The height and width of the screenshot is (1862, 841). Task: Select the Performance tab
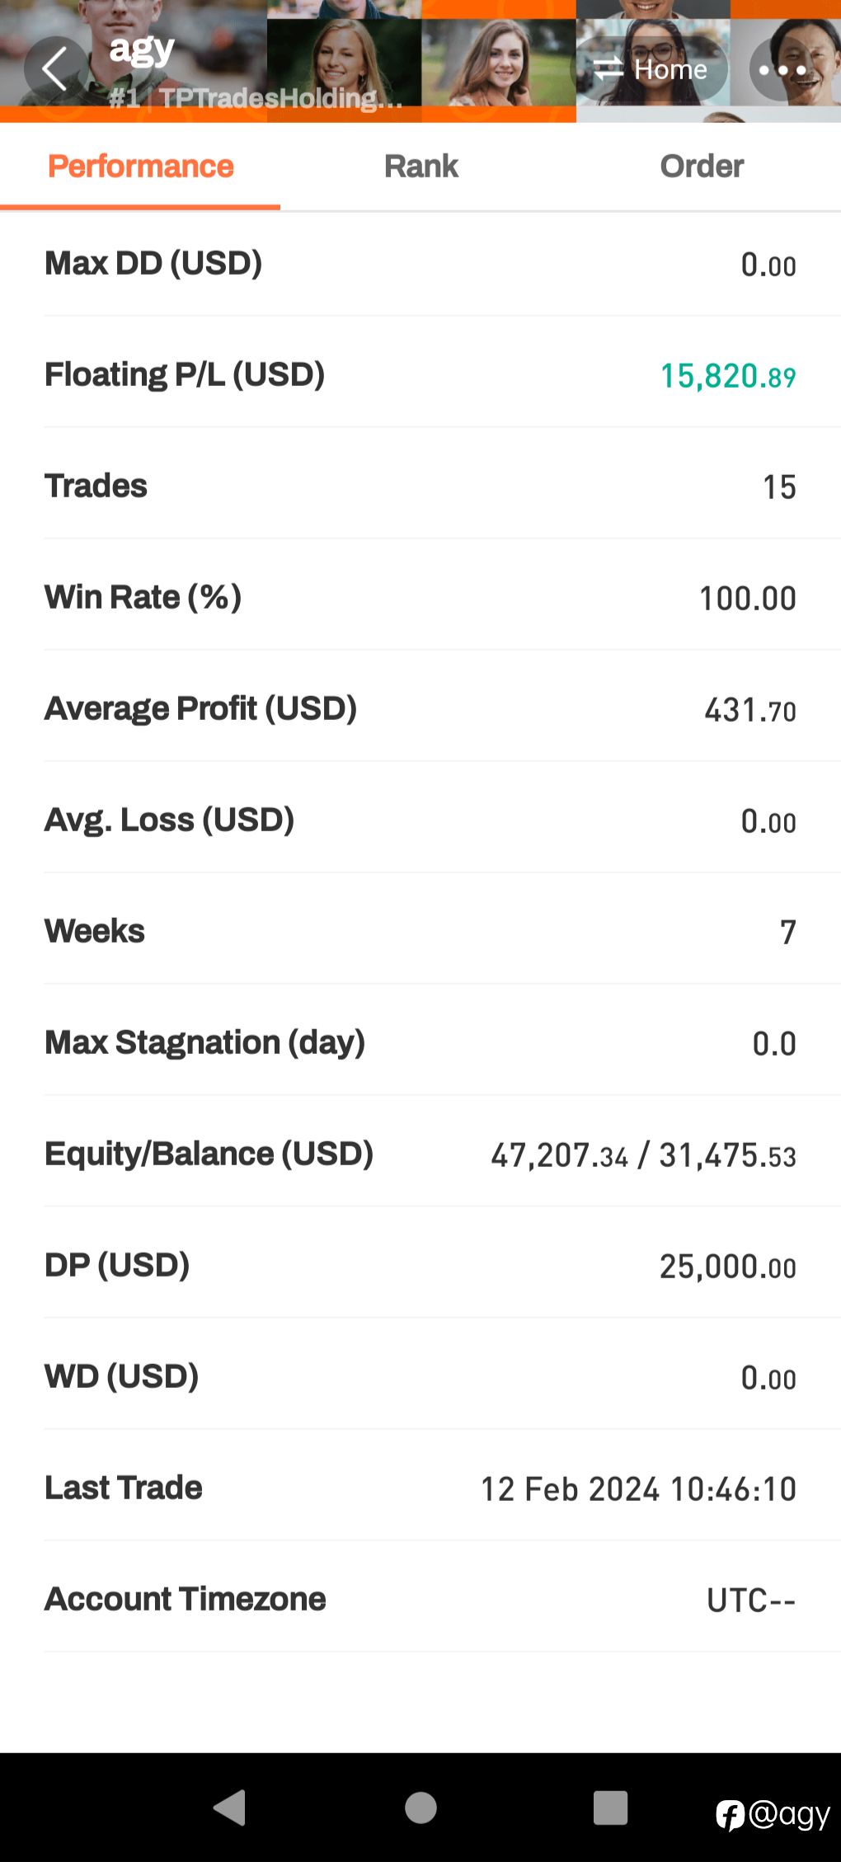[x=140, y=167]
